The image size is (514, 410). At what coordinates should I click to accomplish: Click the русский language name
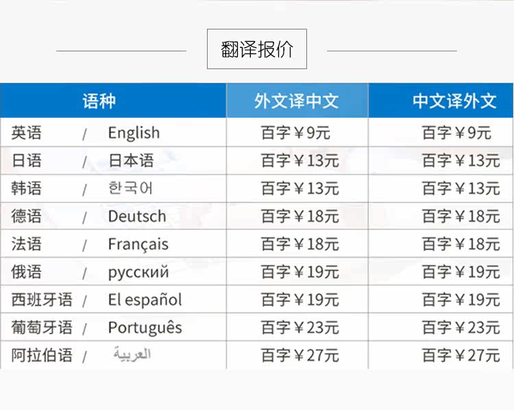pyautogui.click(x=138, y=272)
